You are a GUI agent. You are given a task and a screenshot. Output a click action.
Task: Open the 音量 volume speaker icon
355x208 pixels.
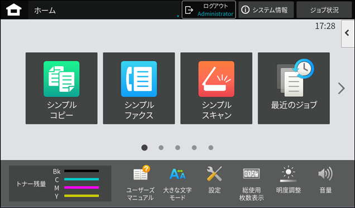coord(325,180)
